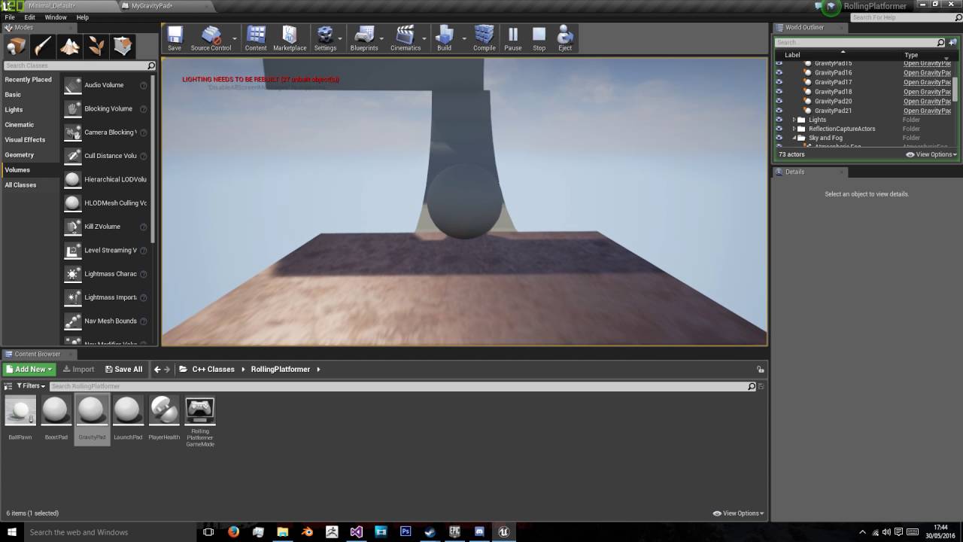963x542 pixels.
Task: Click the Build toolbar icon
Action: [445, 38]
